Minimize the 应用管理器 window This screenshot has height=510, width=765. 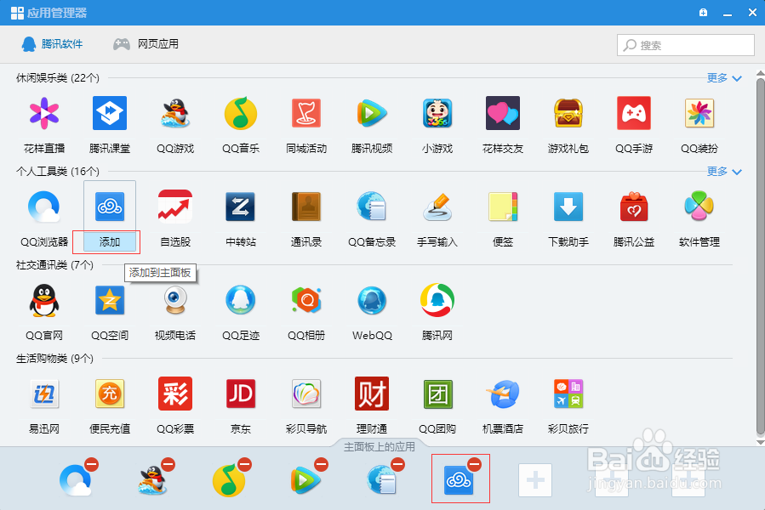pyautogui.click(x=728, y=14)
